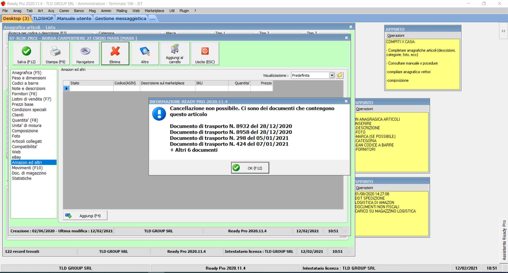The image size is (508, 273).
Task: Open the Navigatore compass tool
Action: 85,53
